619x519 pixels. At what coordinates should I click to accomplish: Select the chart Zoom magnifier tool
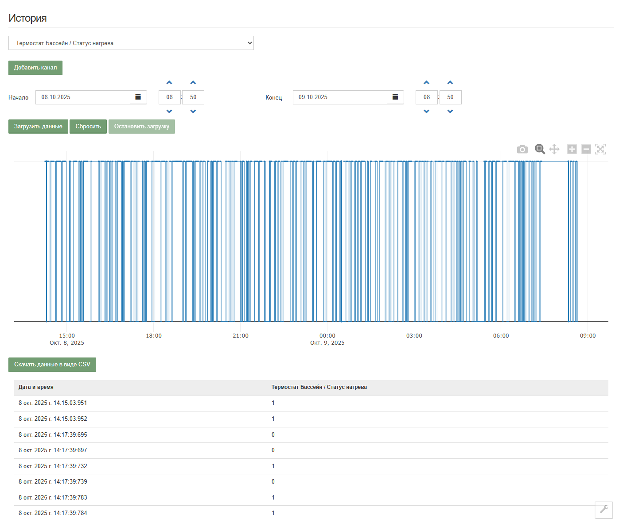539,149
